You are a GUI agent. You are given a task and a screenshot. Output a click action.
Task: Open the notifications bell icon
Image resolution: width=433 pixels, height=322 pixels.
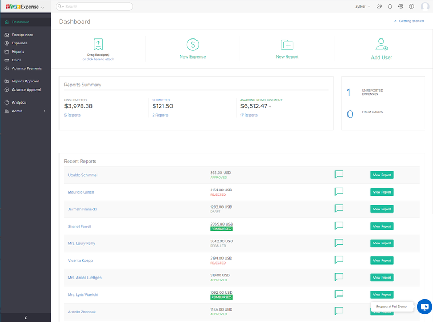pos(390,7)
